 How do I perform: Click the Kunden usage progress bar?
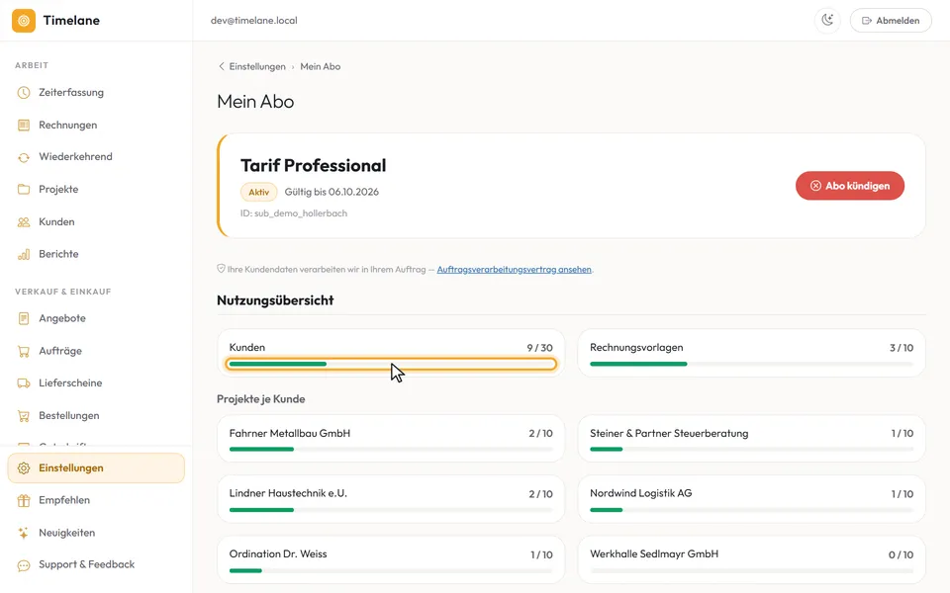(391, 364)
